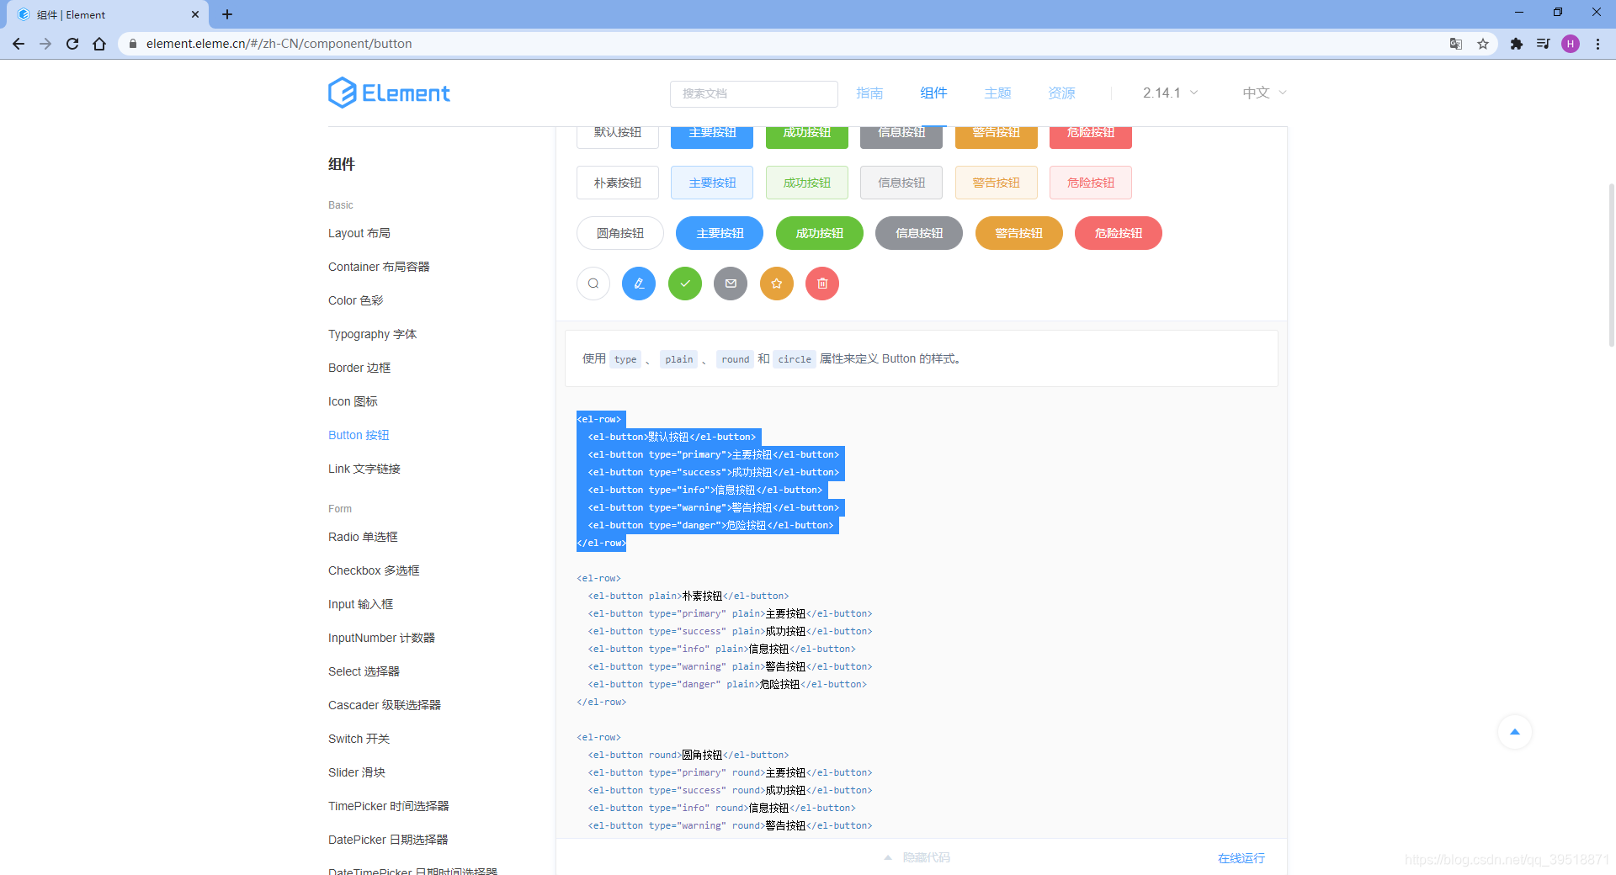The image size is (1616, 875).
Task: Click the red circular delete icon button
Action: [822, 284]
